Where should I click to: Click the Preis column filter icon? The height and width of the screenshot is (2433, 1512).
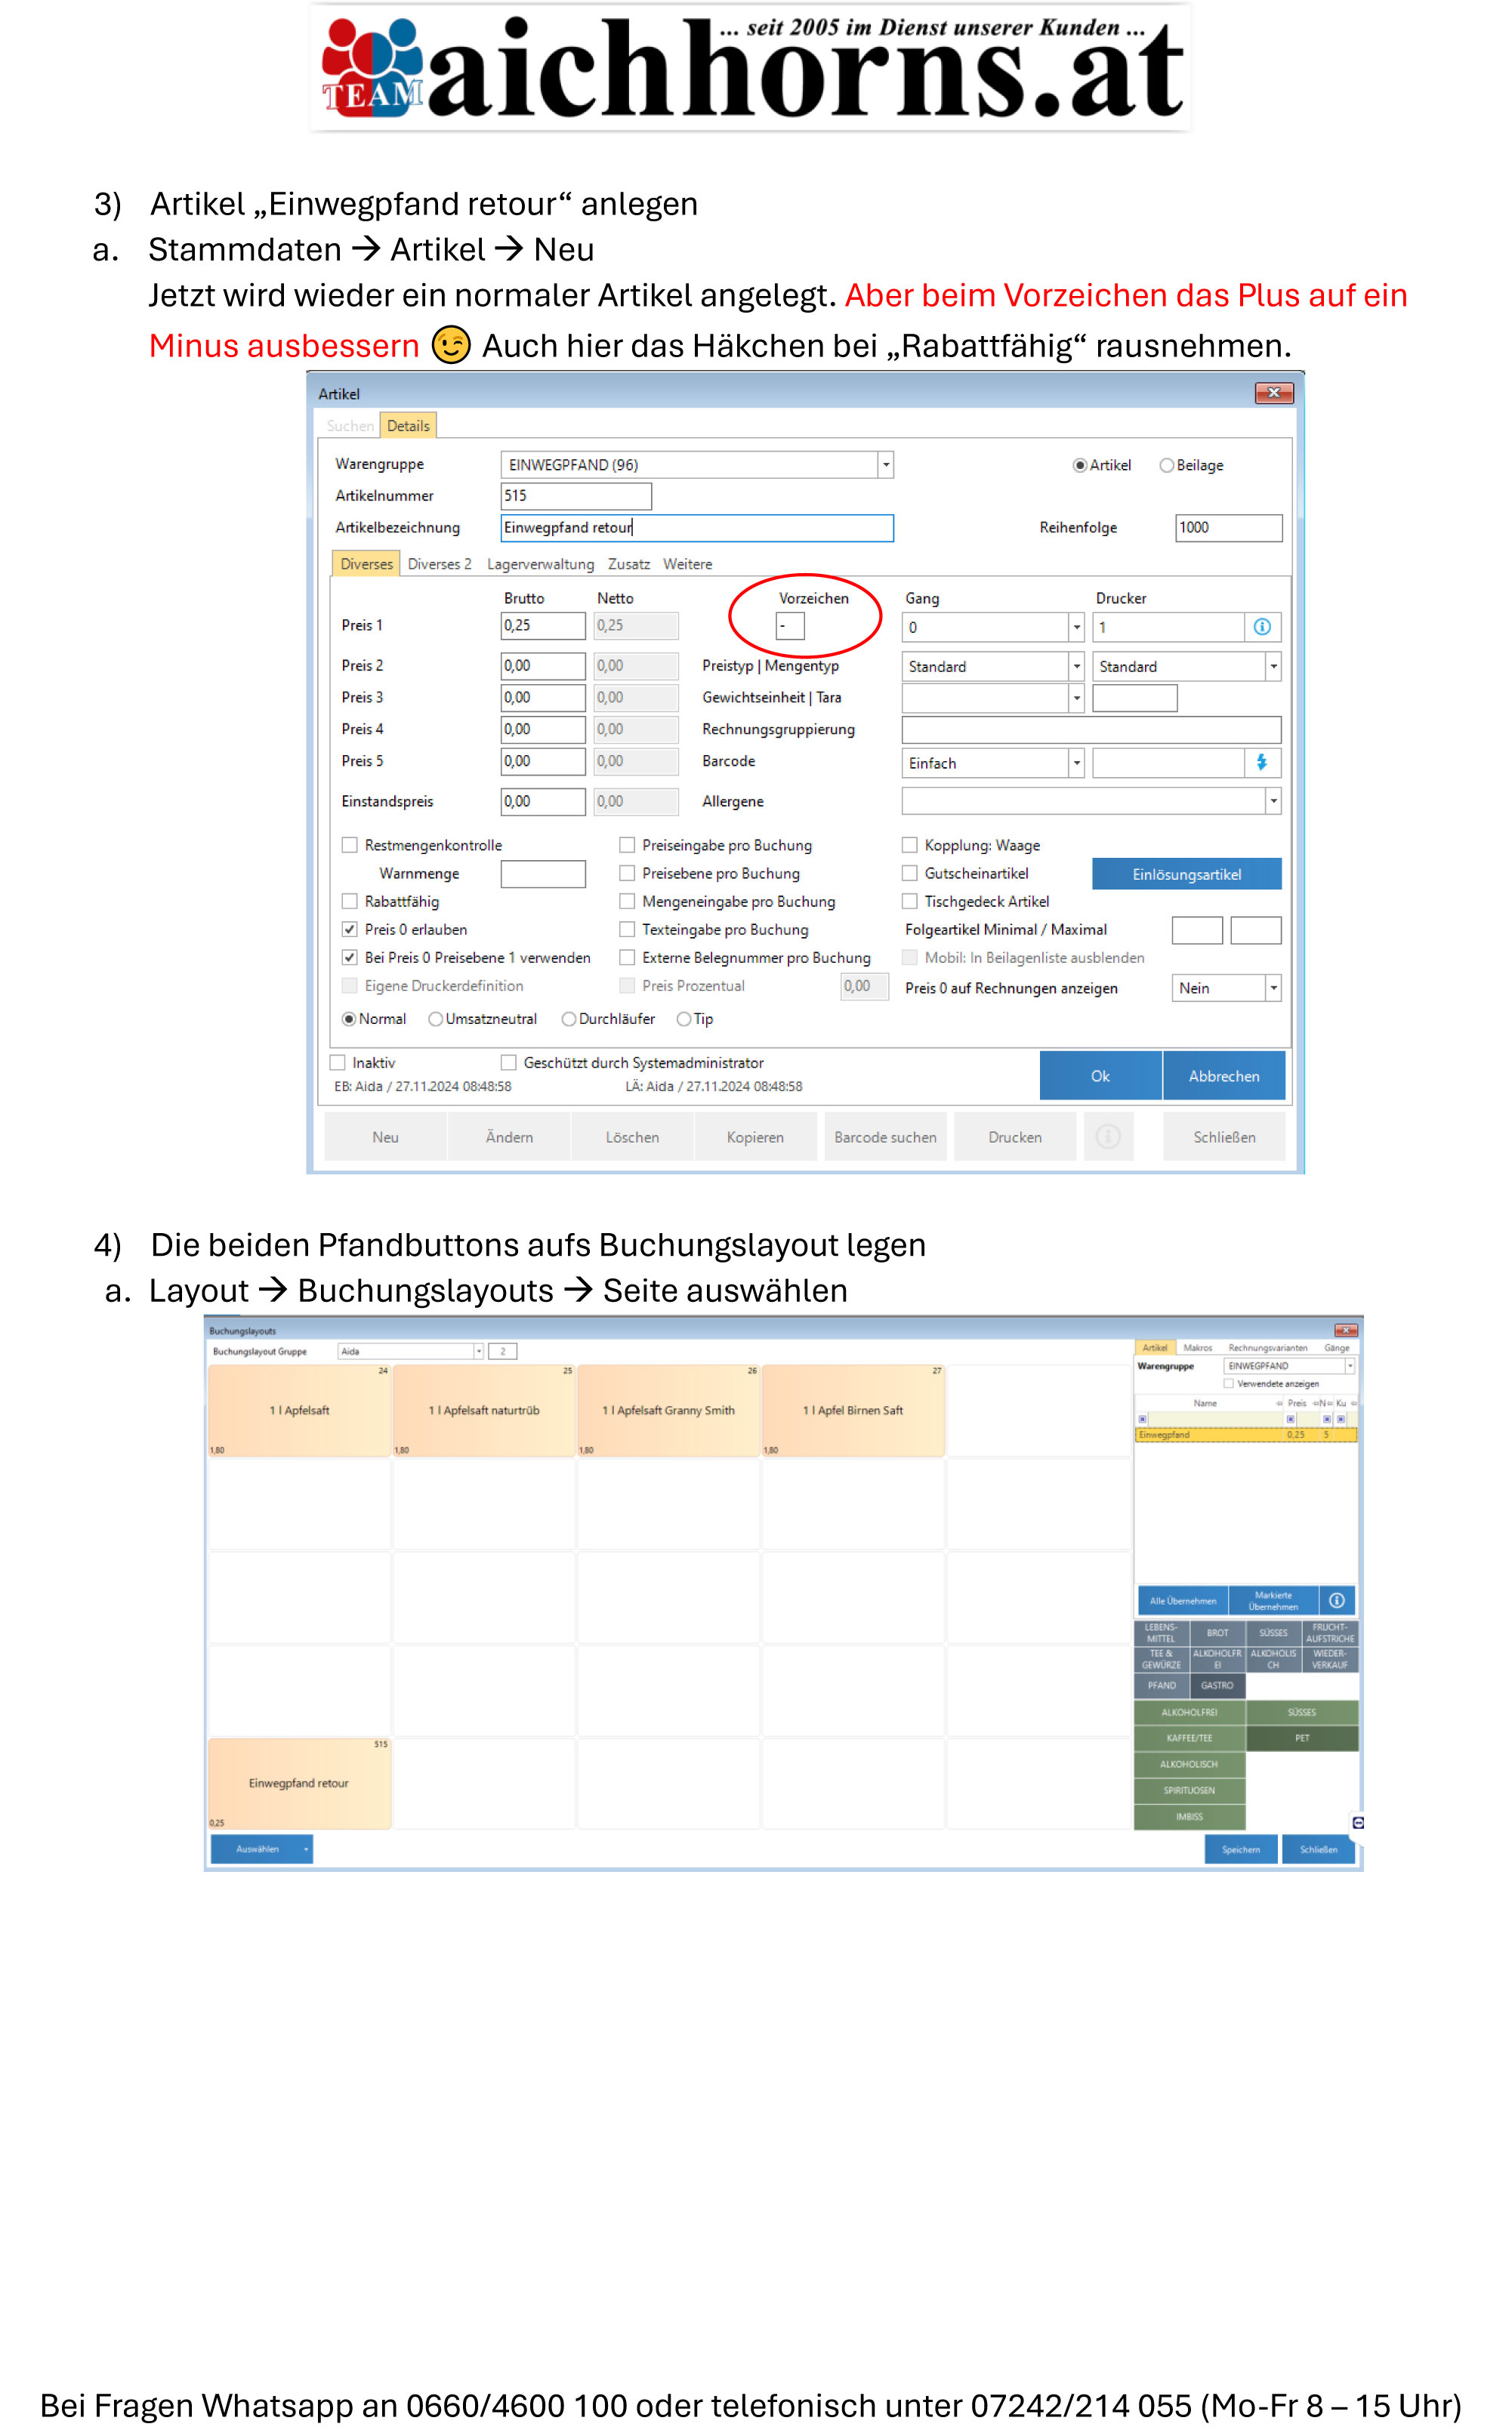pyautogui.click(x=1290, y=1418)
